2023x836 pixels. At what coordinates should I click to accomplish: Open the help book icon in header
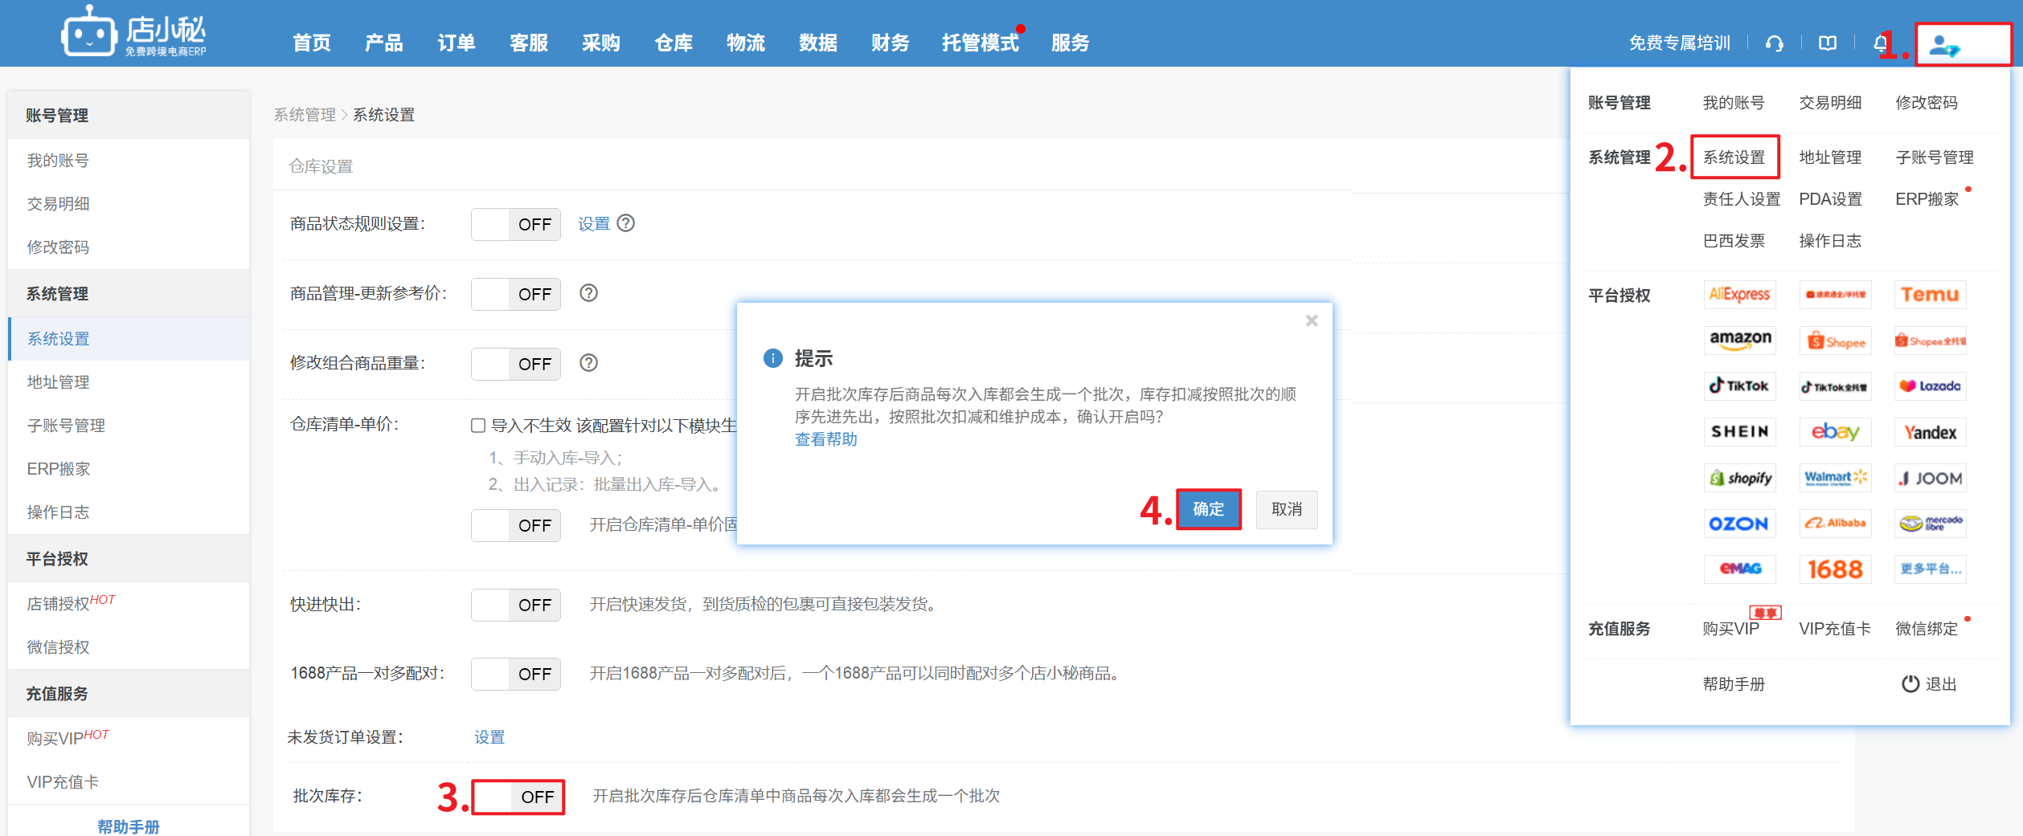[1827, 43]
